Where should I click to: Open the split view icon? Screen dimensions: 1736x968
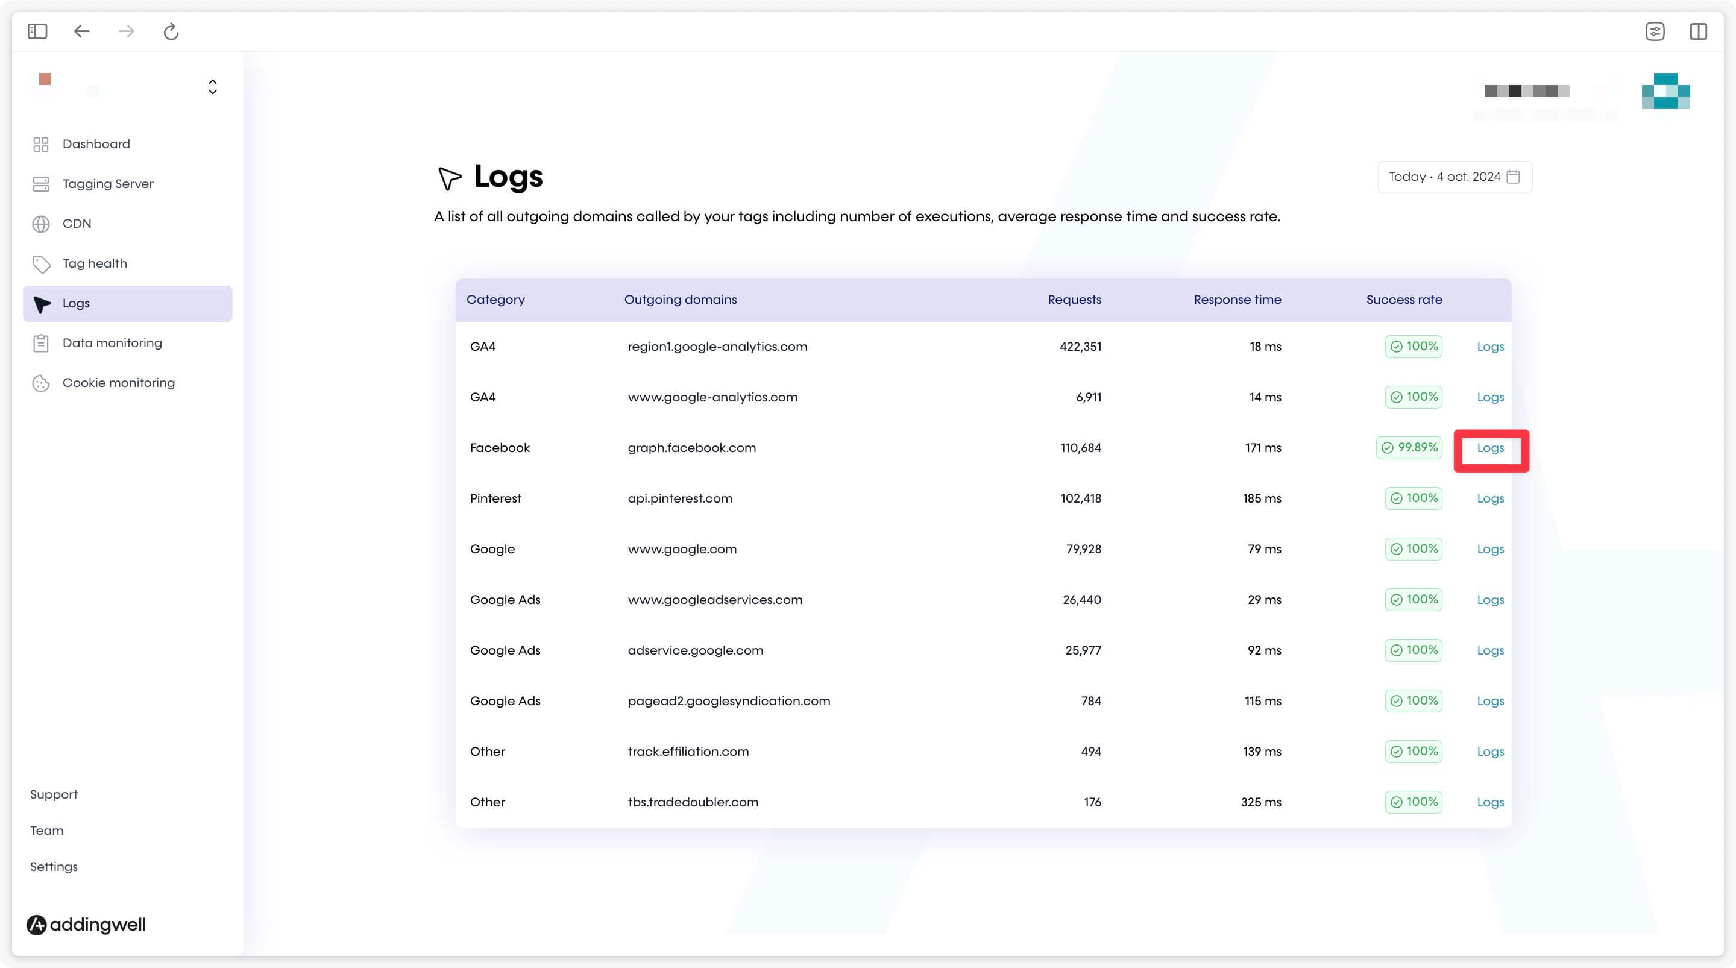click(x=1698, y=31)
